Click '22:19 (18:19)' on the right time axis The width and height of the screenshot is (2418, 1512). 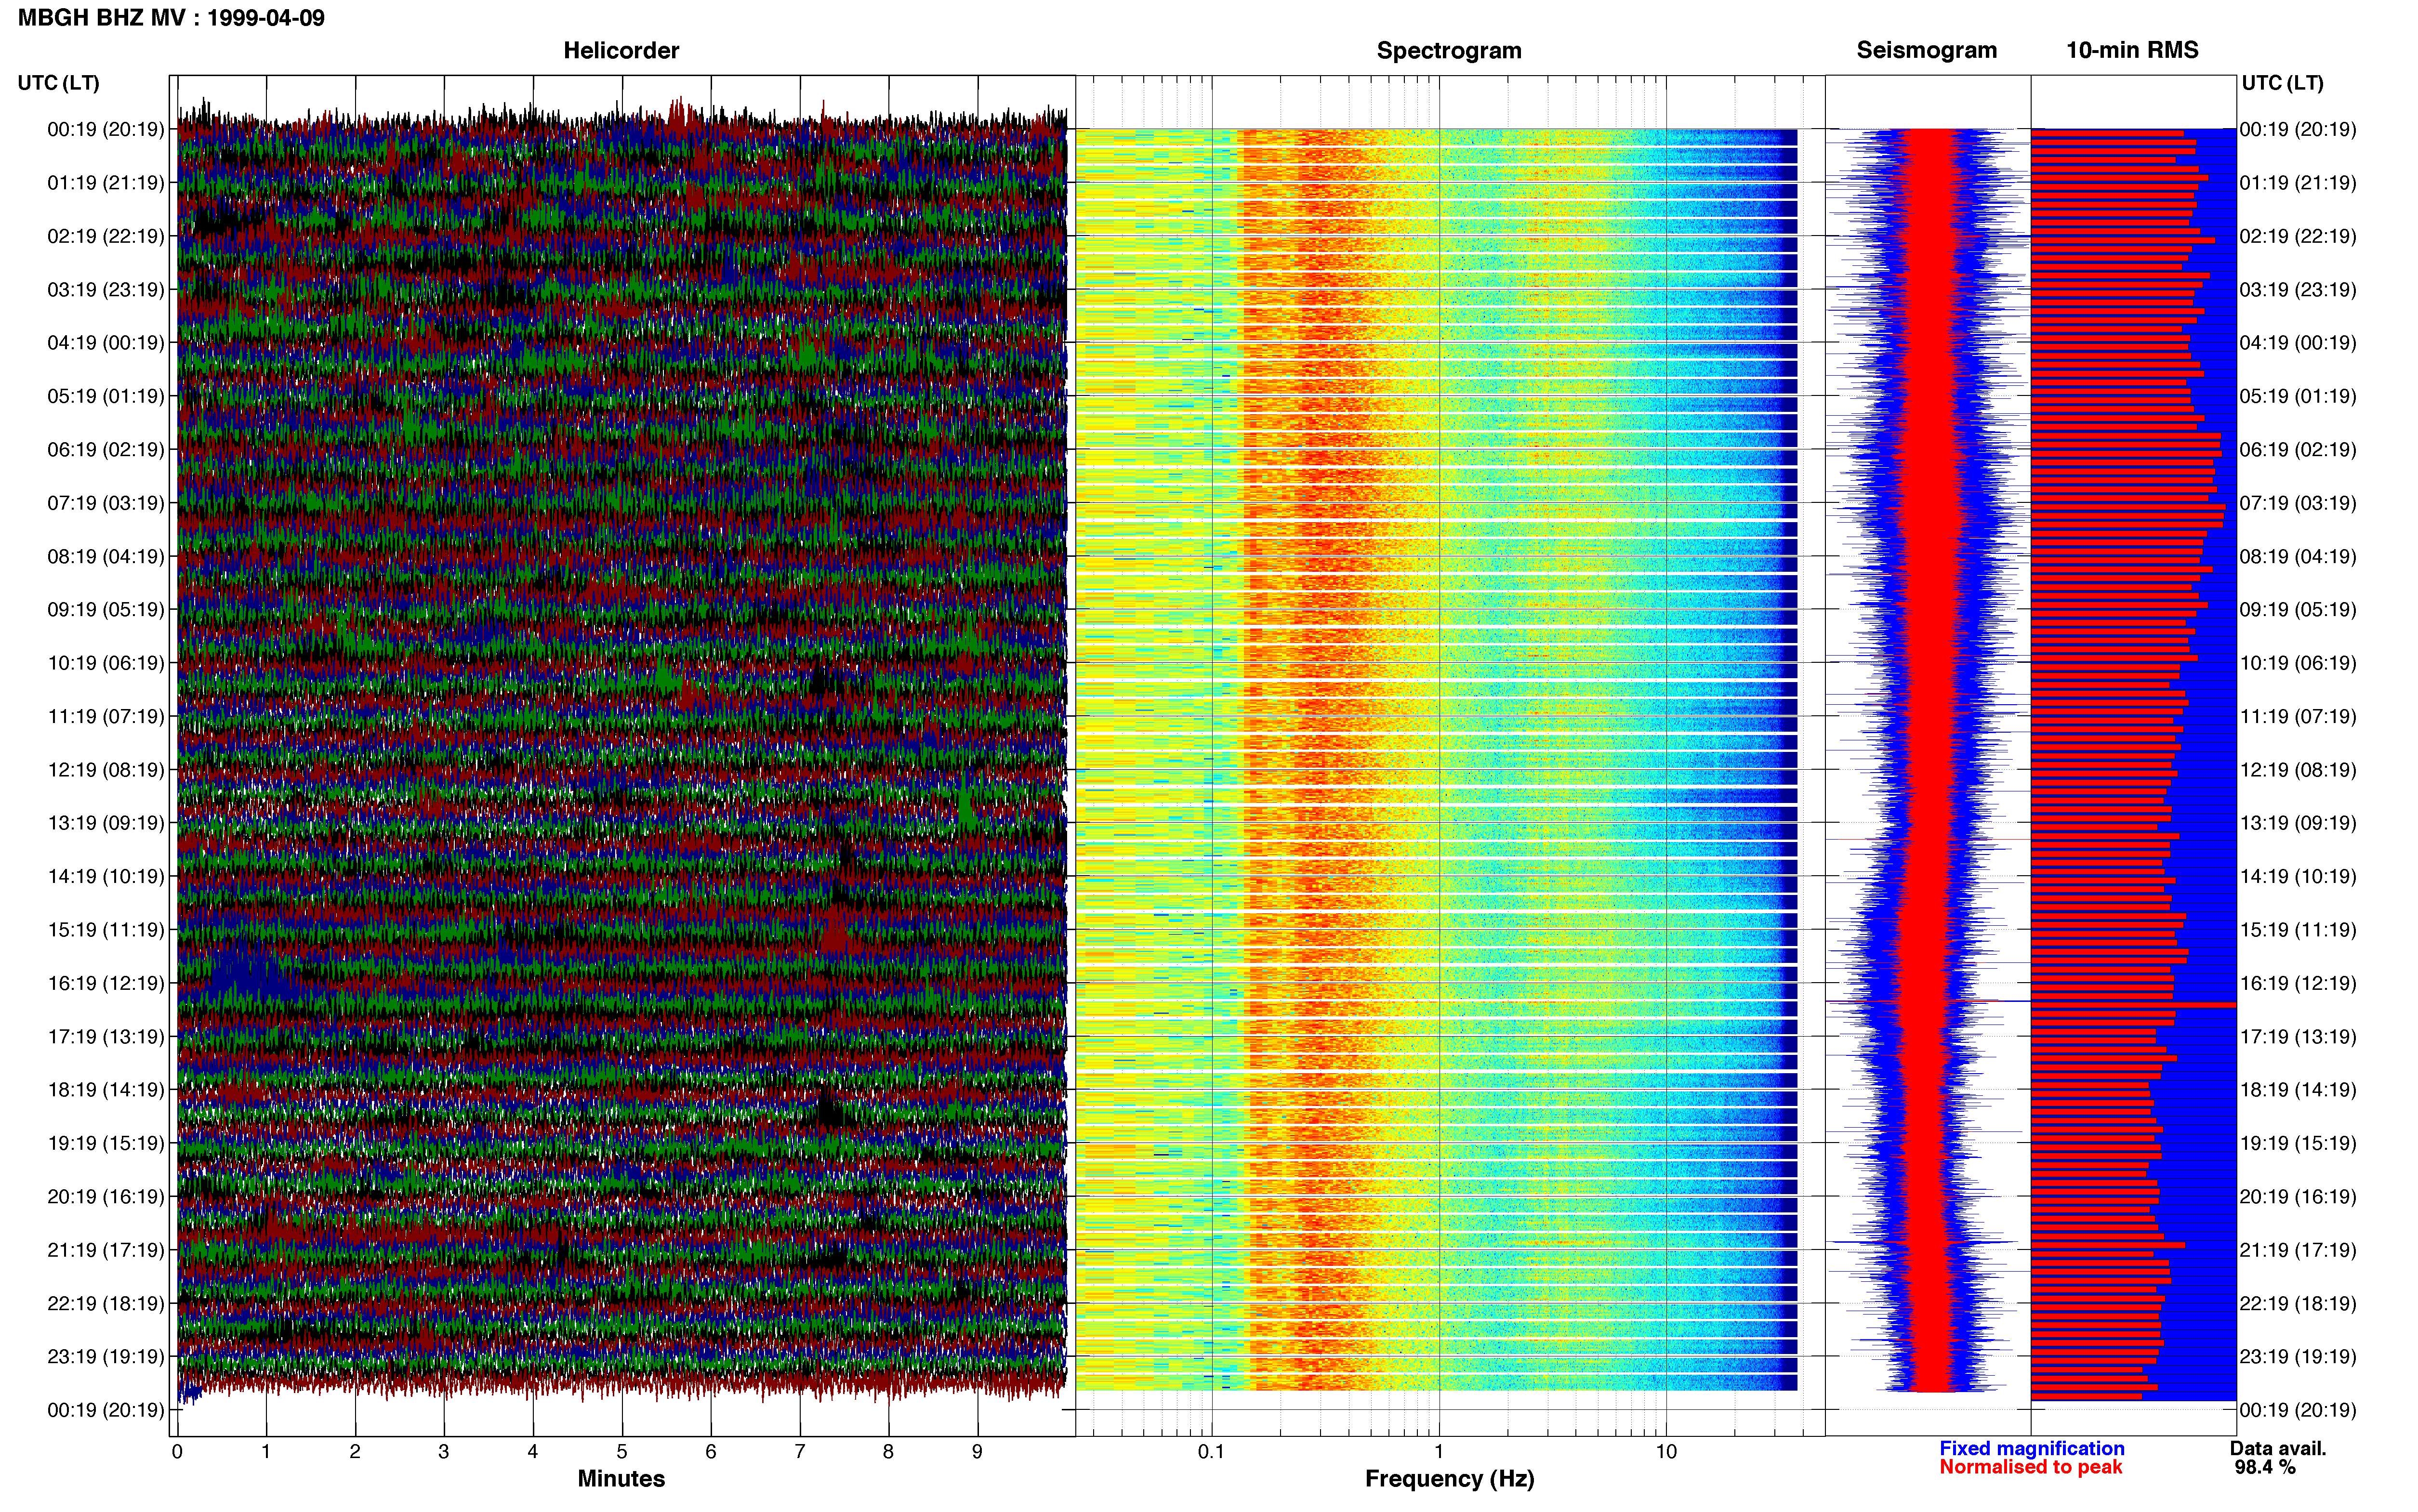[x=2298, y=1304]
